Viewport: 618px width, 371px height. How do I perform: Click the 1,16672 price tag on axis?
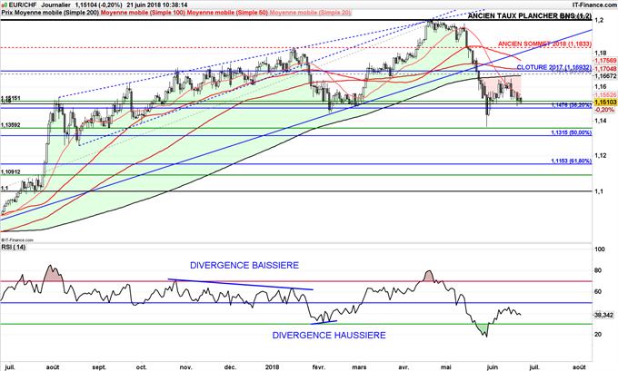(x=605, y=75)
